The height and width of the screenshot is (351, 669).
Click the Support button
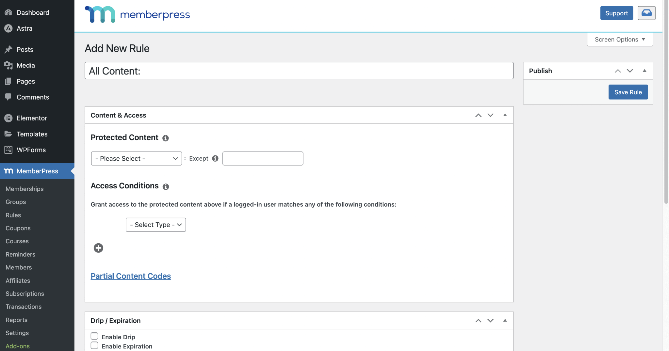(616, 13)
